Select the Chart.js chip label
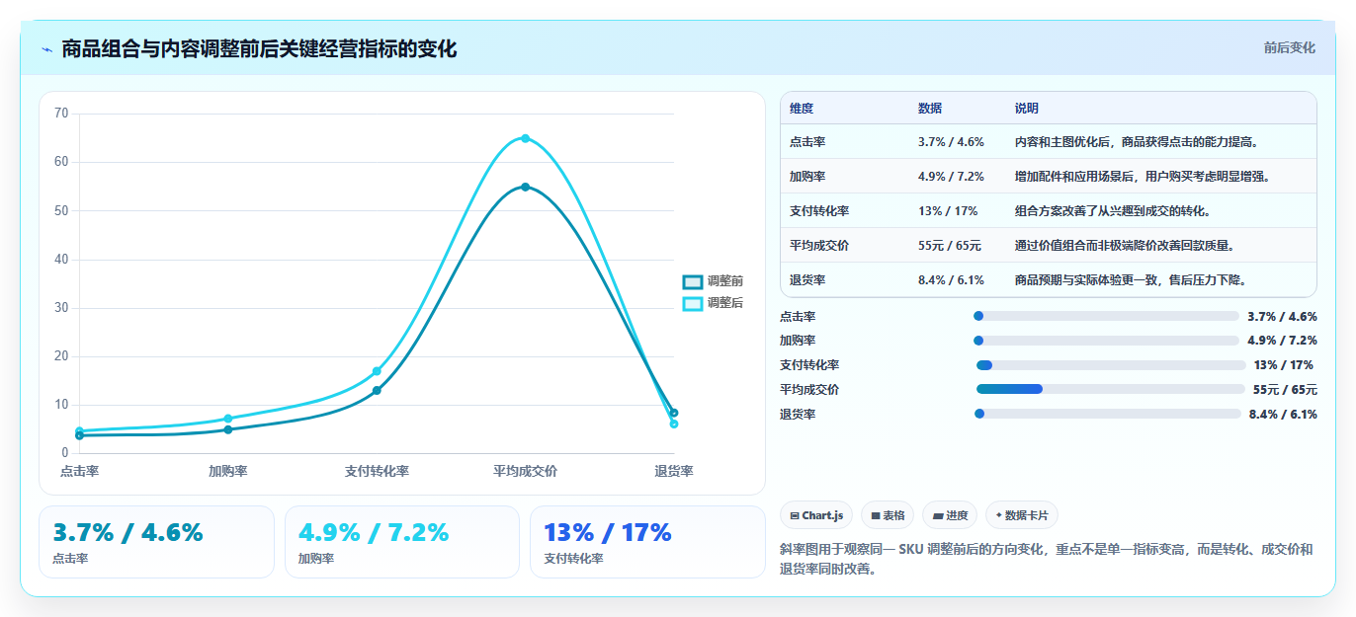The height and width of the screenshot is (617, 1356). pyautogui.click(x=821, y=515)
